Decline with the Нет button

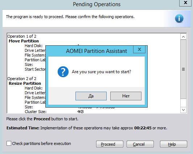(x=126, y=96)
